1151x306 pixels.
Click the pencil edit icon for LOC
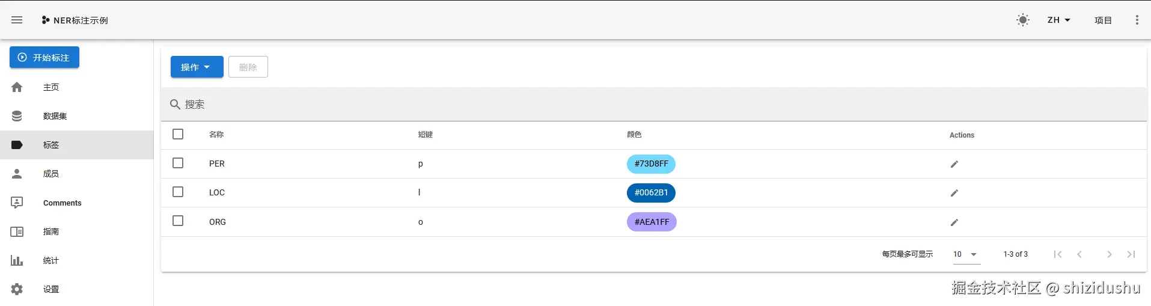(954, 193)
